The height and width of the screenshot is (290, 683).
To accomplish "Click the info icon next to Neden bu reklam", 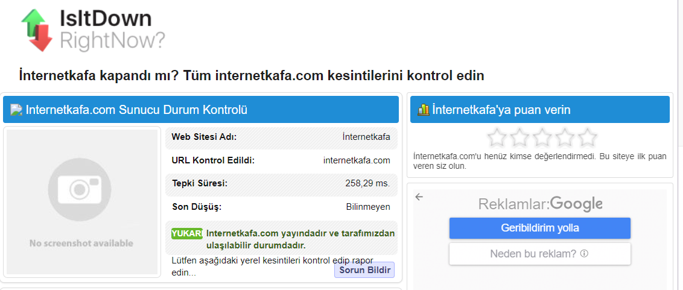I will tap(585, 253).
